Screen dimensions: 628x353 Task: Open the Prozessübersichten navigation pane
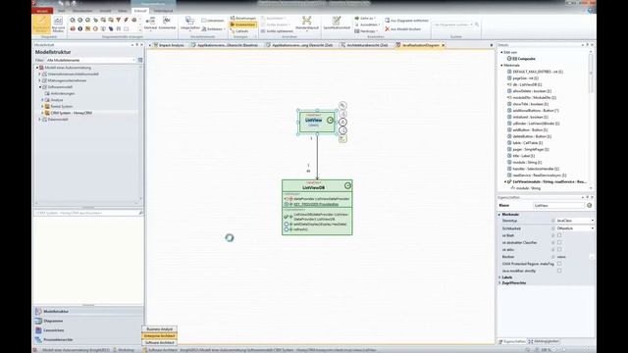tap(88, 340)
